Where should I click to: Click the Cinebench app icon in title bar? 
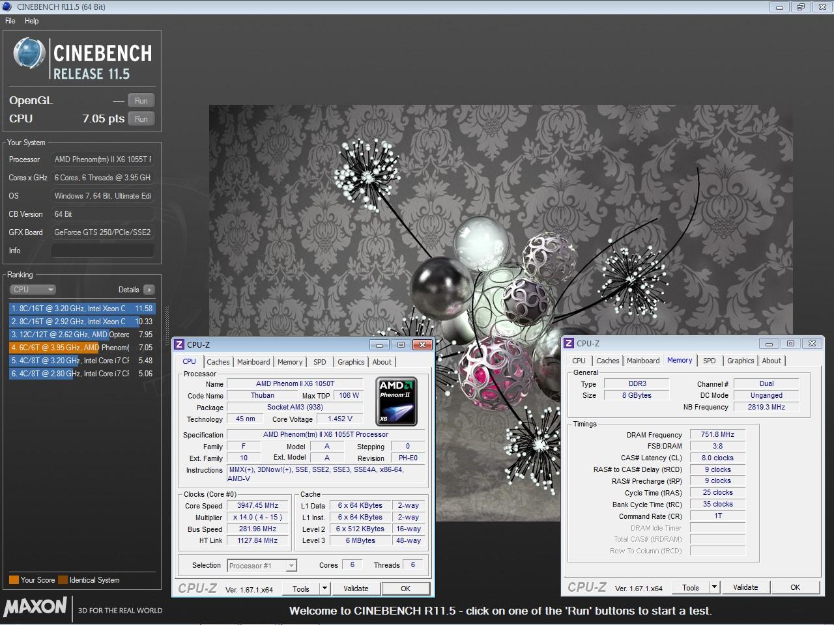point(8,7)
